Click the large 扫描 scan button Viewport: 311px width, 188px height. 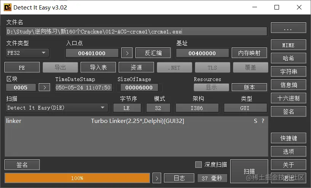249,171
